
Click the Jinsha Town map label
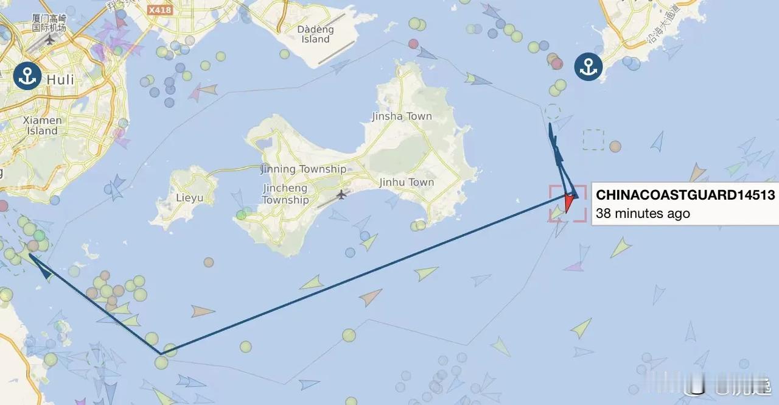coord(402,116)
